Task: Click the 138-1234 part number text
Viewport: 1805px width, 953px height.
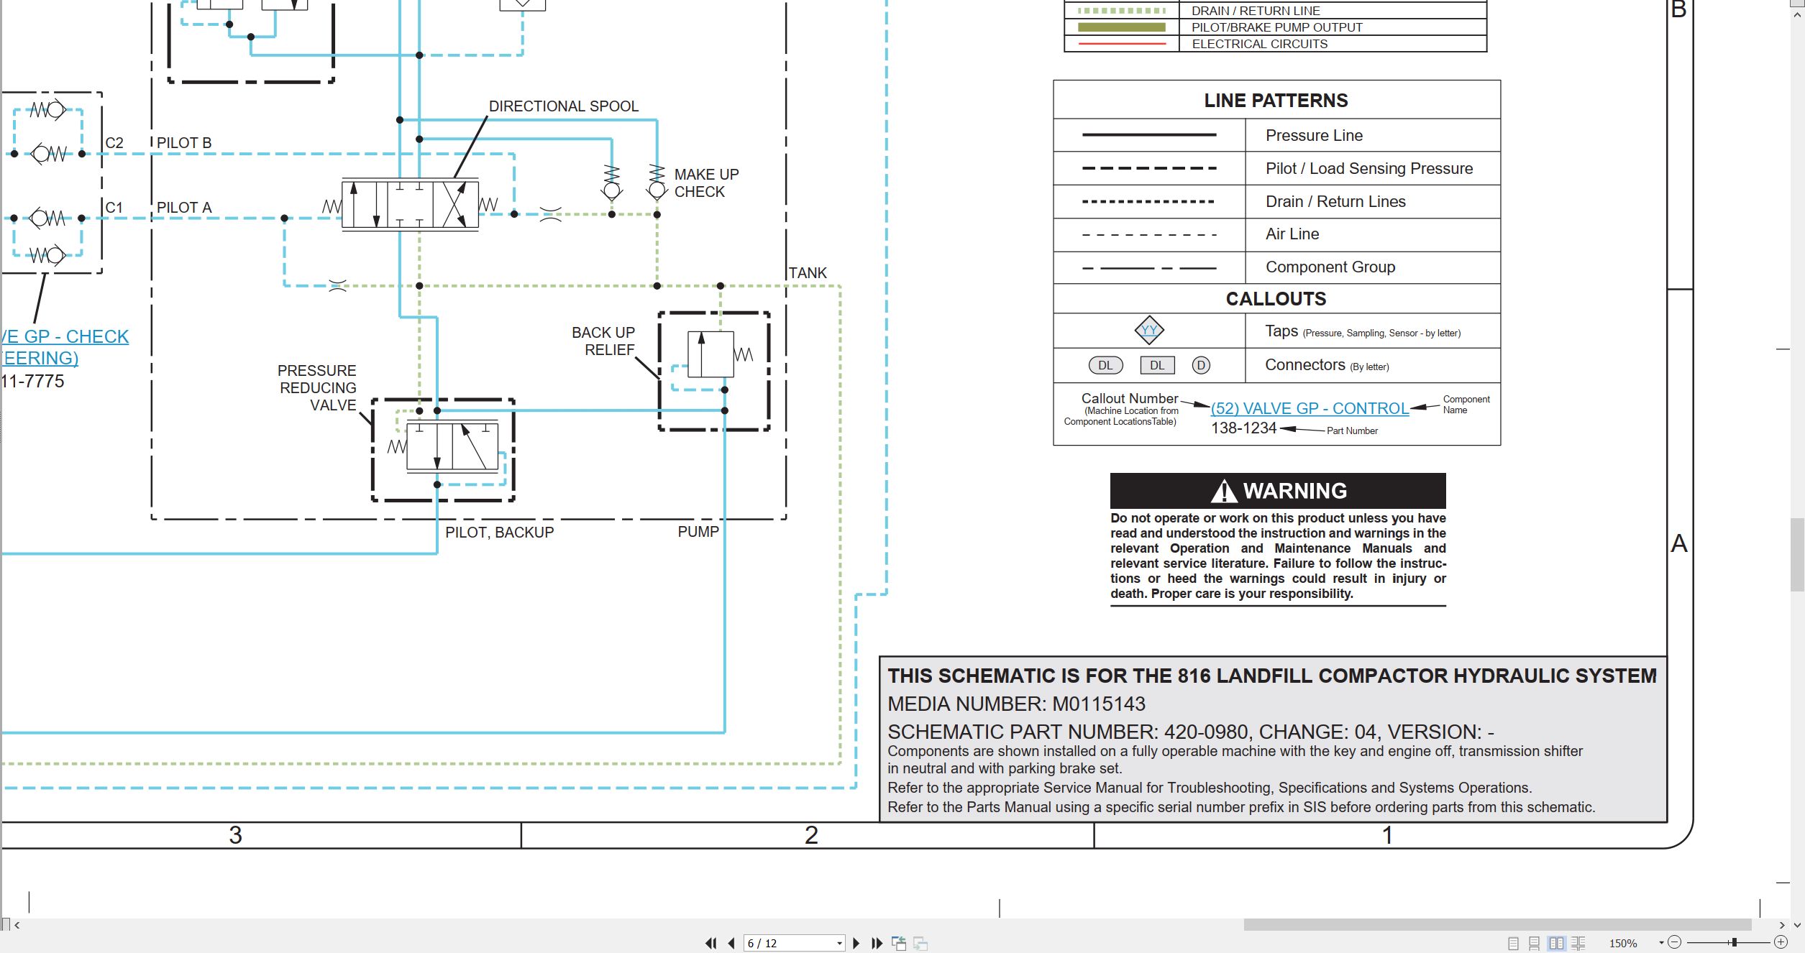Action: pyautogui.click(x=1243, y=428)
